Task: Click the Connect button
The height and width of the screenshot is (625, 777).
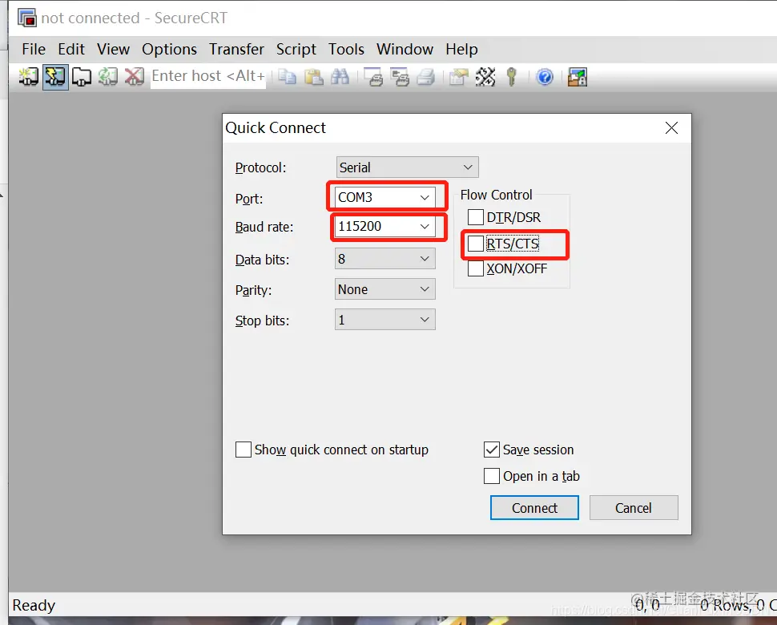Action: click(x=534, y=508)
